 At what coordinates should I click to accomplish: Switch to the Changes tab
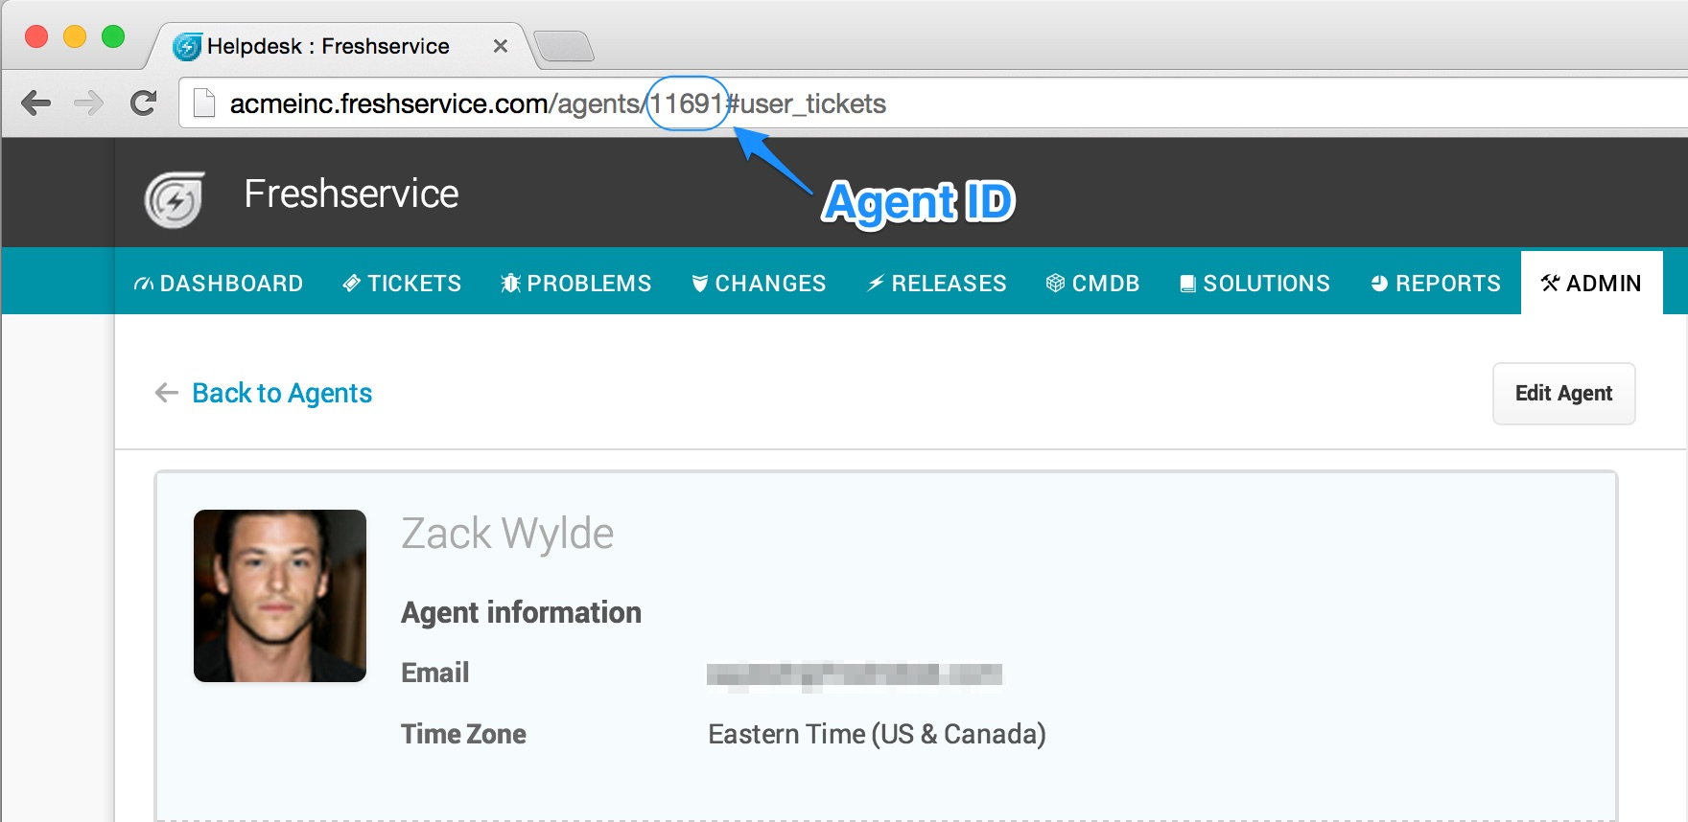pyautogui.click(x=759, y=284)
